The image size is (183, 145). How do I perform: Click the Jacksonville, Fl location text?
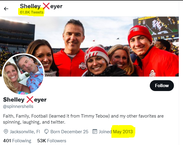(x=25, y=131)
